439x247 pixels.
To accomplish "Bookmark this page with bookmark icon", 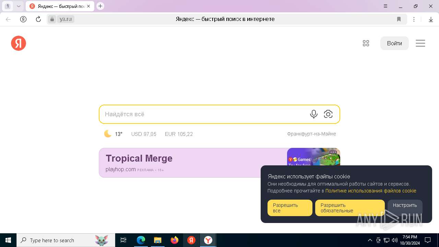I will (x=399, y=19).
